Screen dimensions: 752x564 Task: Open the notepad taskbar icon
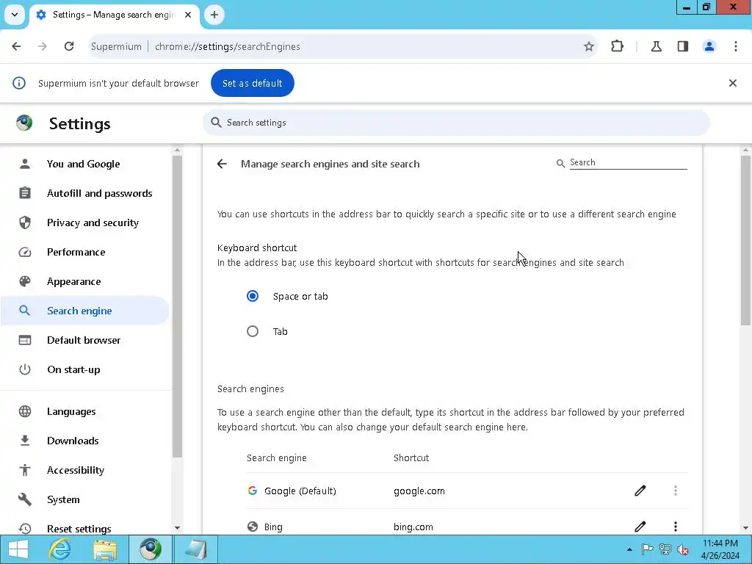click(195, 549)
